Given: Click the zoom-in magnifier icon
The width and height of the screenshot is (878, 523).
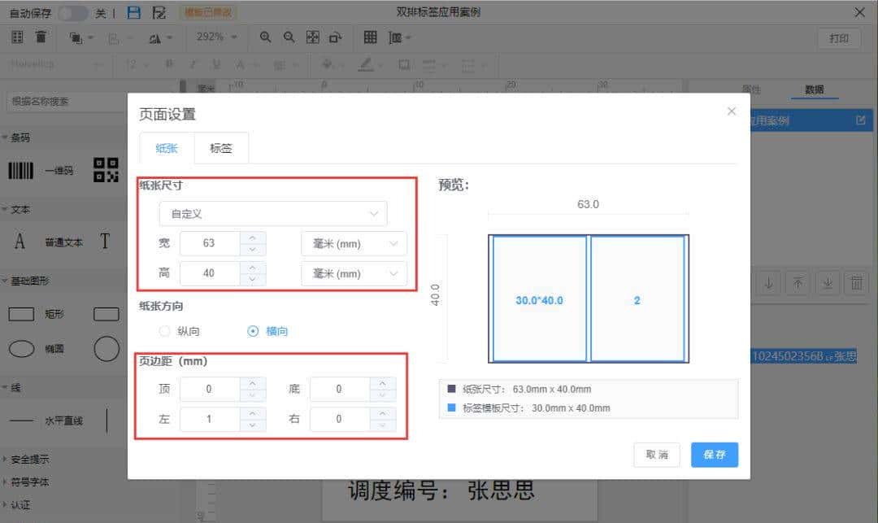Looking at the screenshot, I should tap(264, 37).
